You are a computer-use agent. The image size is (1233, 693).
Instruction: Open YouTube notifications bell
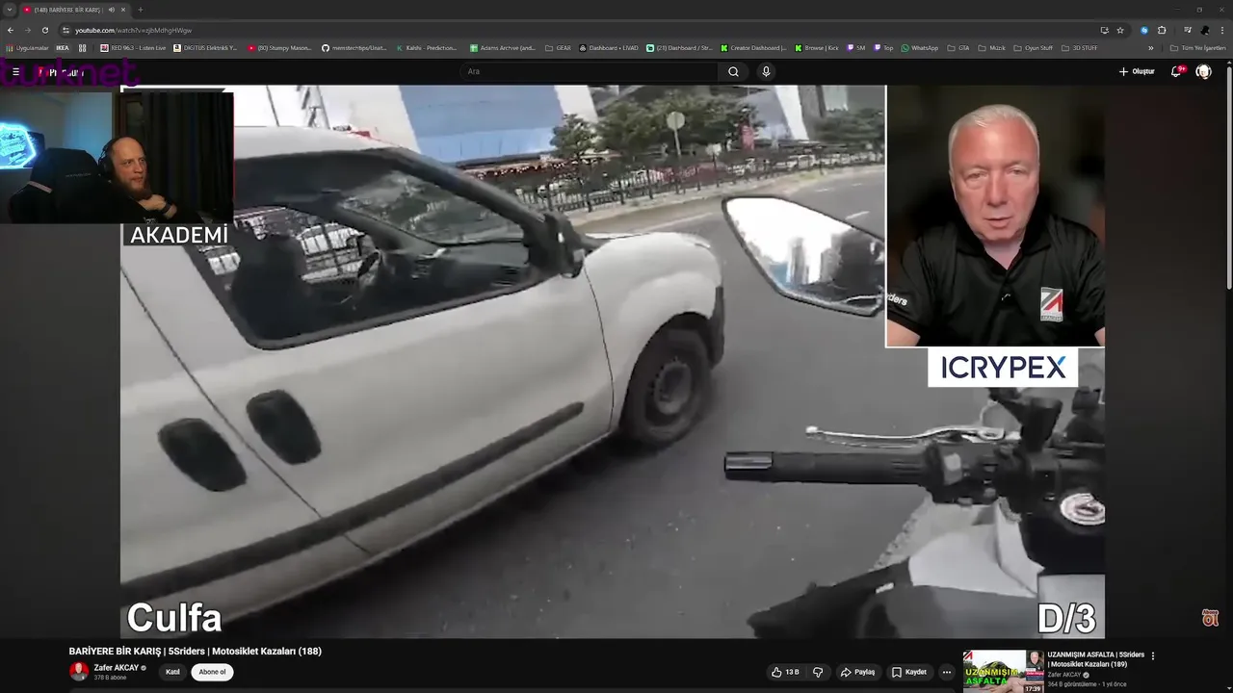(1177, 71)
